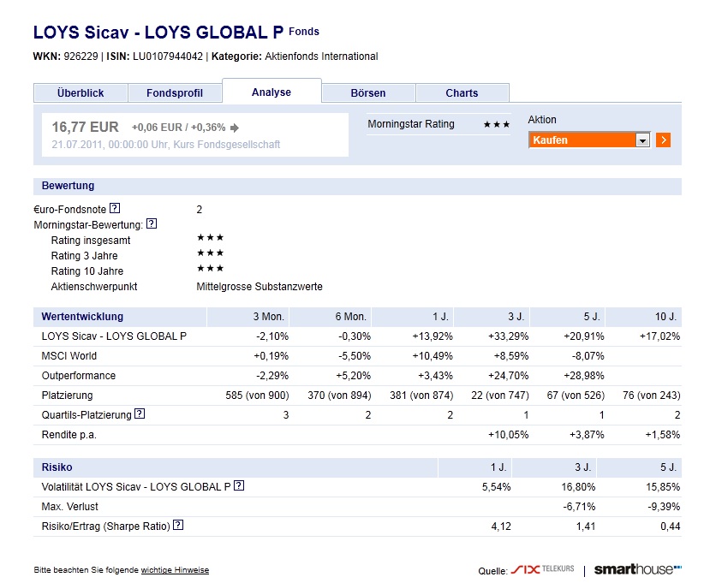Expand the Kaufen dropdown arrow

pyautogui.click(x=643, y=140)
